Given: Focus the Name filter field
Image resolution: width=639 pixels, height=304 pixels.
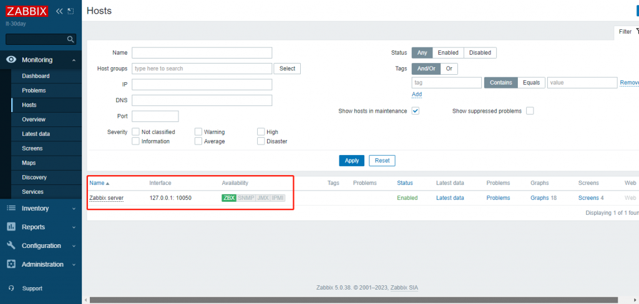Looking at the screenshot, I should pyautogui.click(x=202, y=53).
